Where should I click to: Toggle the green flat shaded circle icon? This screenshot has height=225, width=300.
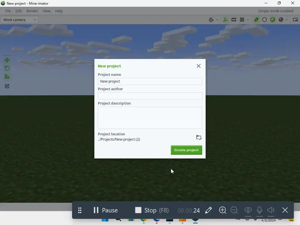click(273, 20)
